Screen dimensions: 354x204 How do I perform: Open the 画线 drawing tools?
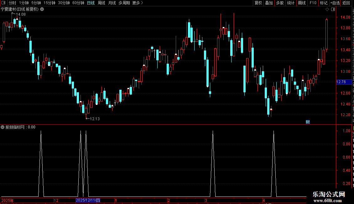(x=302, y=3)
